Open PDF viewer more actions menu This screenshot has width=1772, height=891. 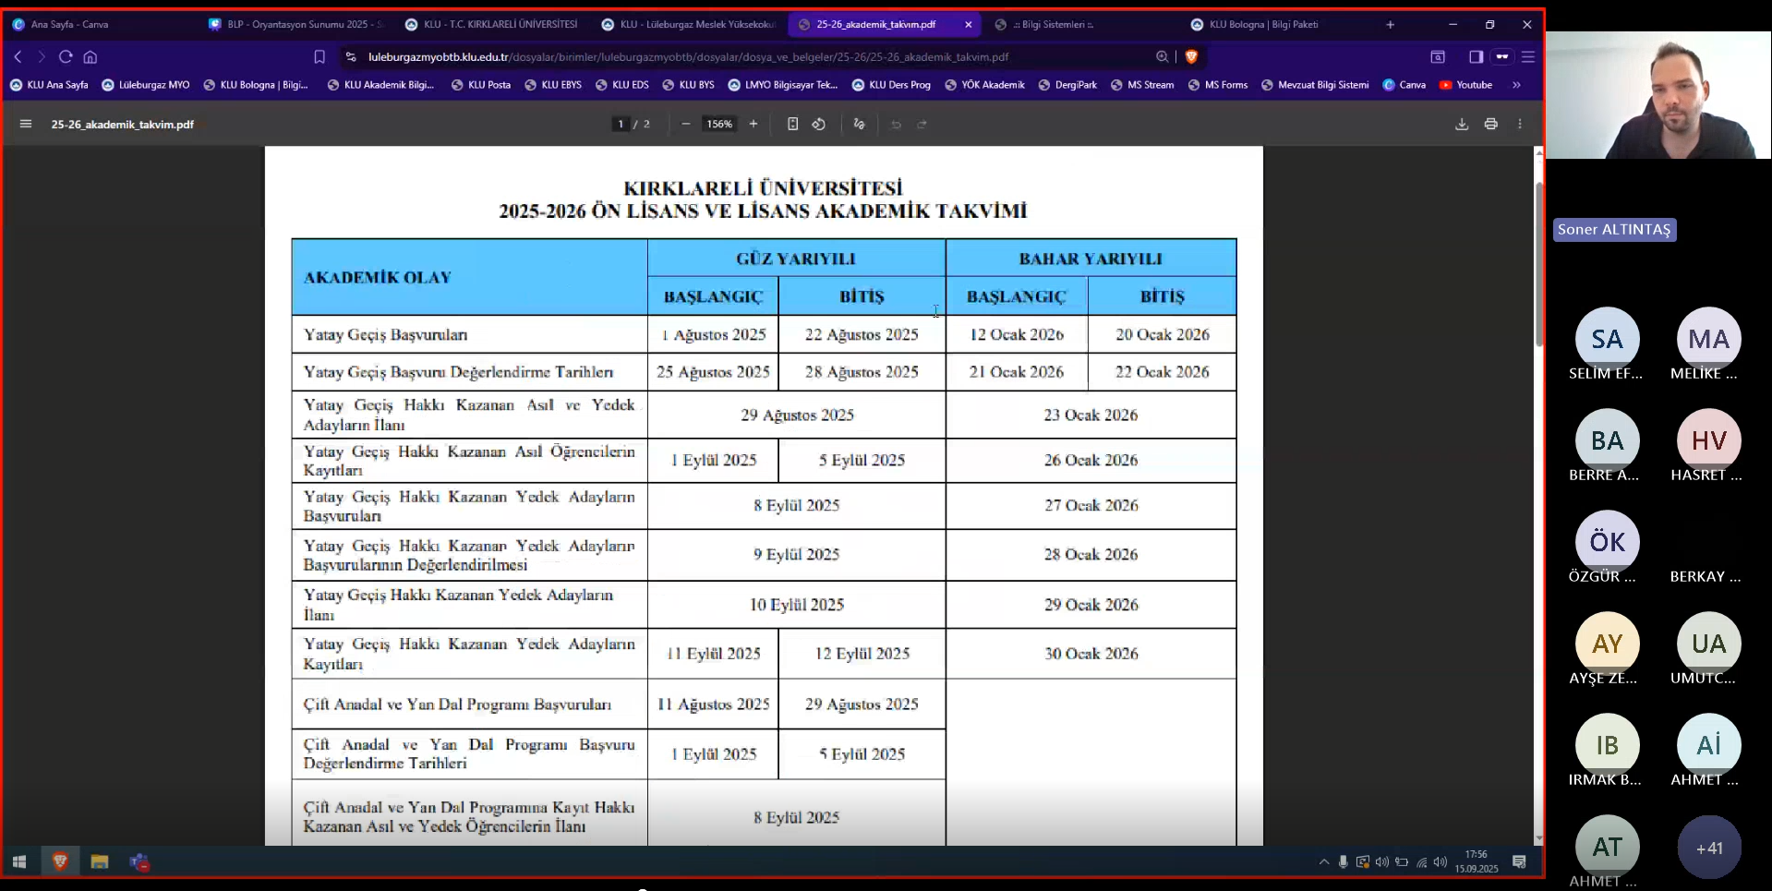tap(1520, 124)
